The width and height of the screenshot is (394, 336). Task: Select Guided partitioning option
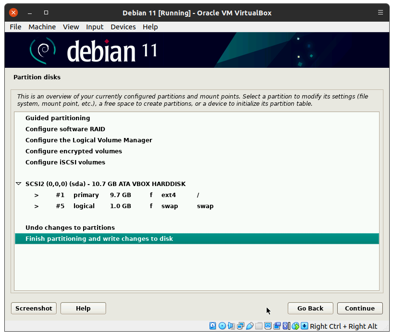click(x=58, y=118)
